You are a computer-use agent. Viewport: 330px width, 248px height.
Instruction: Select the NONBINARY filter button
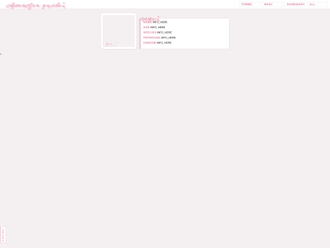[295, 4]
